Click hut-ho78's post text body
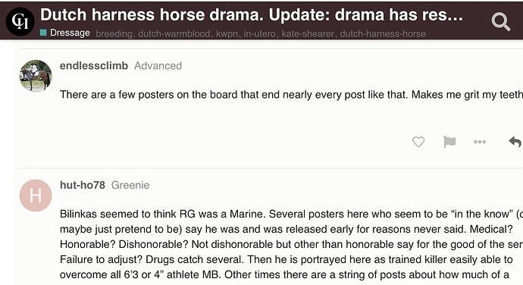The width and height of the screenshot is (523, 285). (292, 244)
